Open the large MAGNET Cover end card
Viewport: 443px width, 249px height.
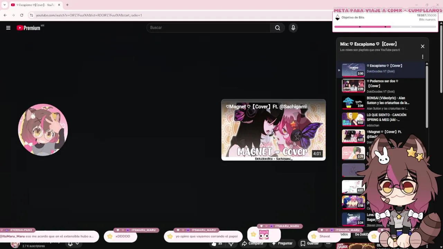(x=273, y=130)
